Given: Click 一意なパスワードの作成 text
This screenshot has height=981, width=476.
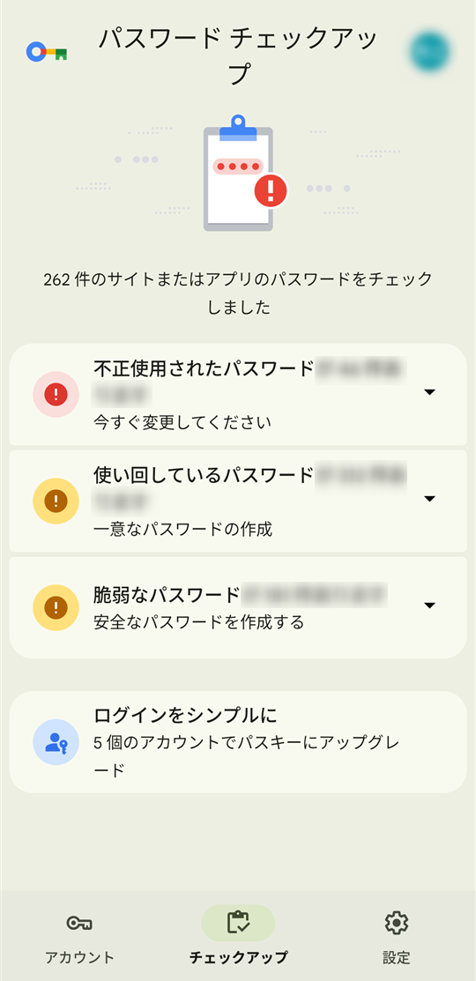Looking at the screenshot, I should [x=182, y=529].
